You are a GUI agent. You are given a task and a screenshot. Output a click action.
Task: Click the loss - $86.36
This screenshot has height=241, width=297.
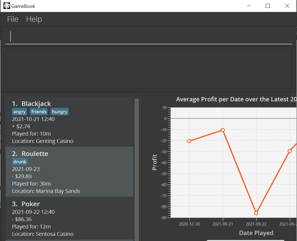22,219
